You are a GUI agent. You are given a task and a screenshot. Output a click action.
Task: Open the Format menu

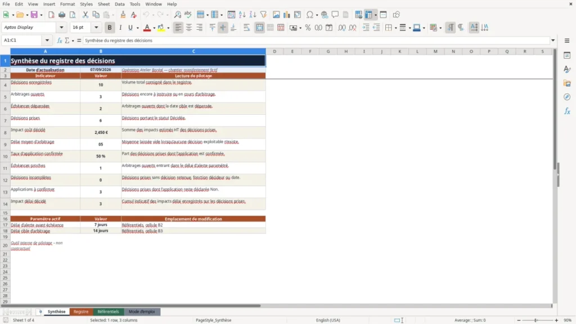coord(67,4)
